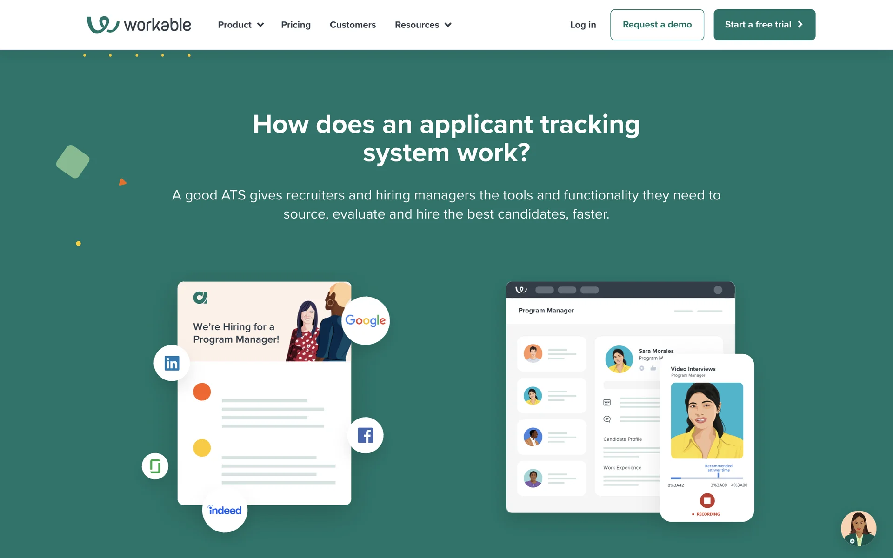This screenshot has height=558, width=893.
Task: Open the Pricing page
Action: coord(296,25)
